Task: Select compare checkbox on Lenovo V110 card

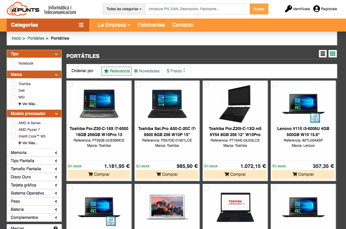Action: click(274, 85)
